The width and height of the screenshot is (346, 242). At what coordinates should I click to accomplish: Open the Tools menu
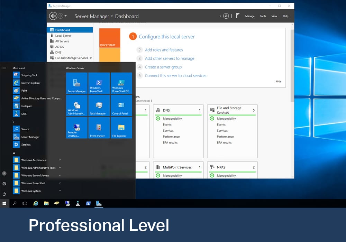coord(263,16)
